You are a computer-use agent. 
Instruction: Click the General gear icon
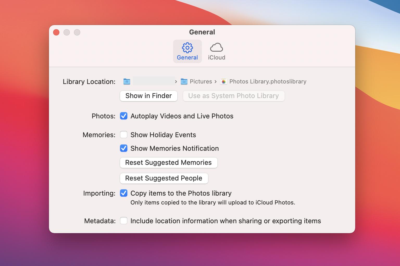coord(187,48)
